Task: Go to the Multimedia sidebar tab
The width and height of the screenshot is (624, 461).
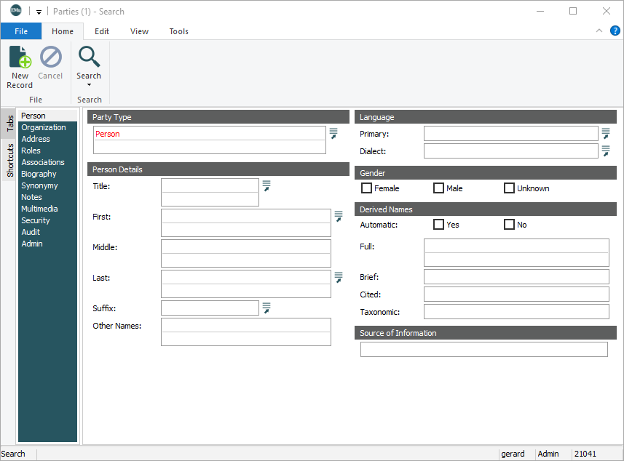Action: click(39, 209)
